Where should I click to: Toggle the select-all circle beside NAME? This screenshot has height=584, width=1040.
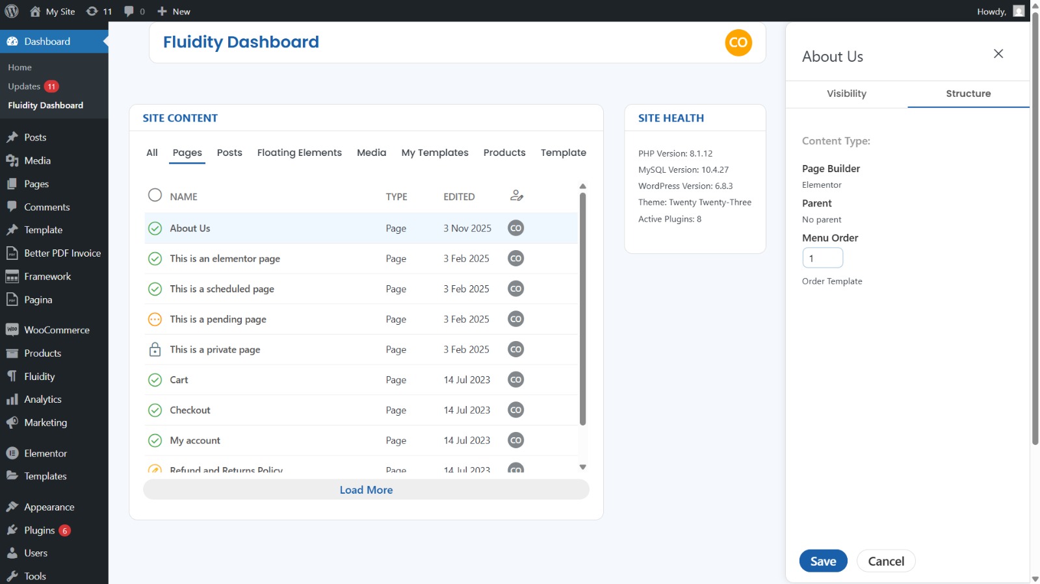pyautogui.click(x=155, y=196)
